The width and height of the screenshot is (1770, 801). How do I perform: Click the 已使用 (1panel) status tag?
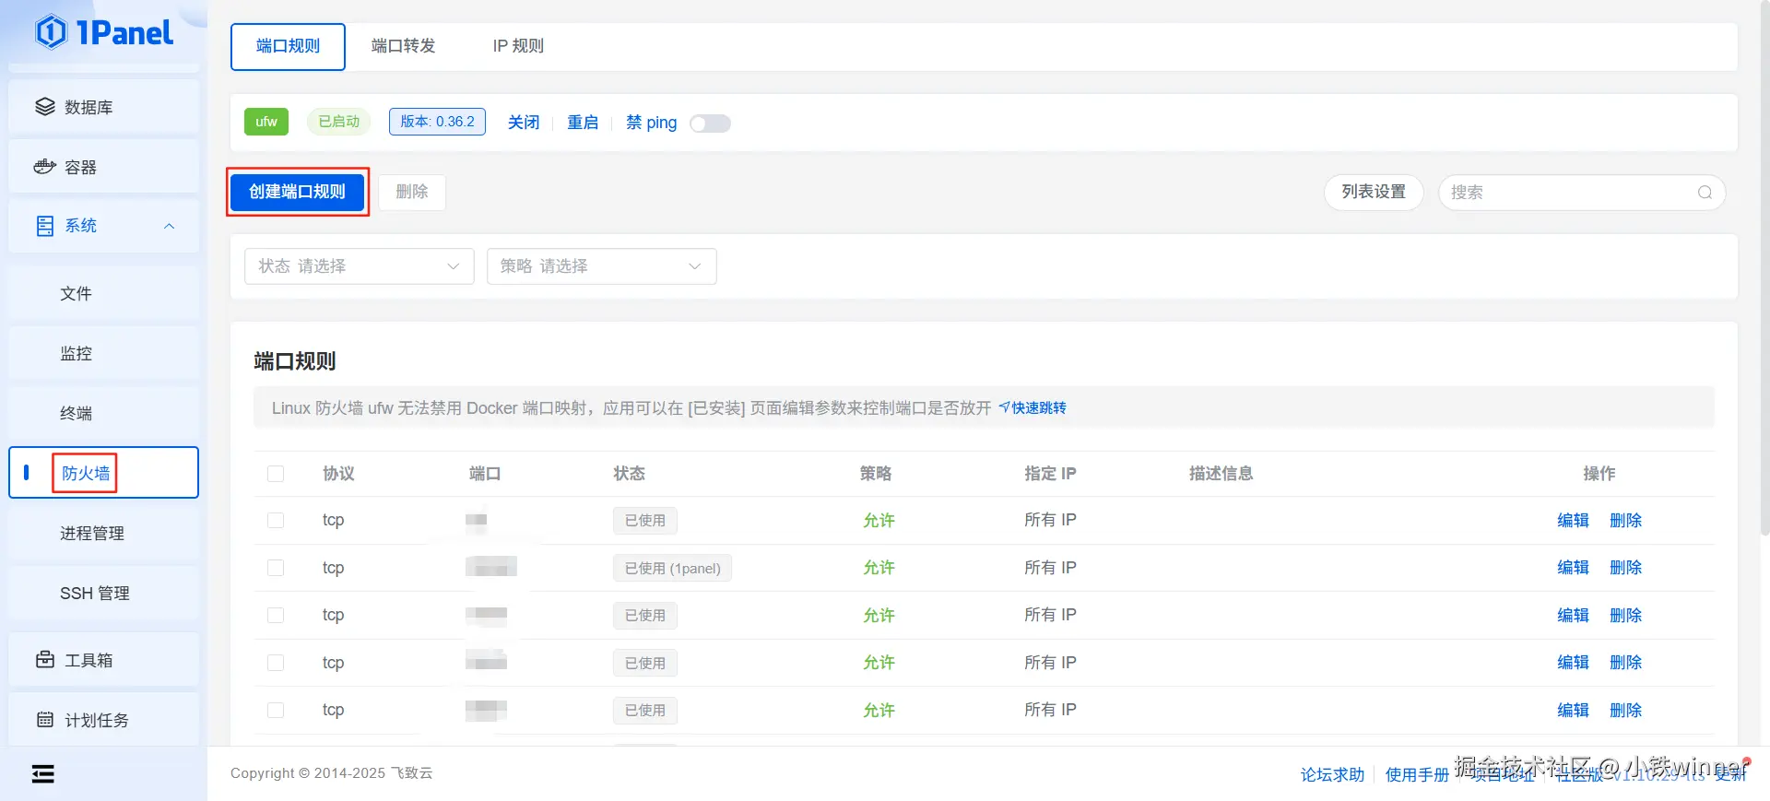pos(673,569)
